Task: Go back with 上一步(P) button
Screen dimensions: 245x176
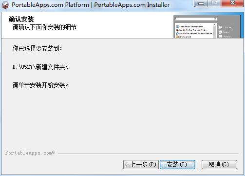Action: coord(141,164)
